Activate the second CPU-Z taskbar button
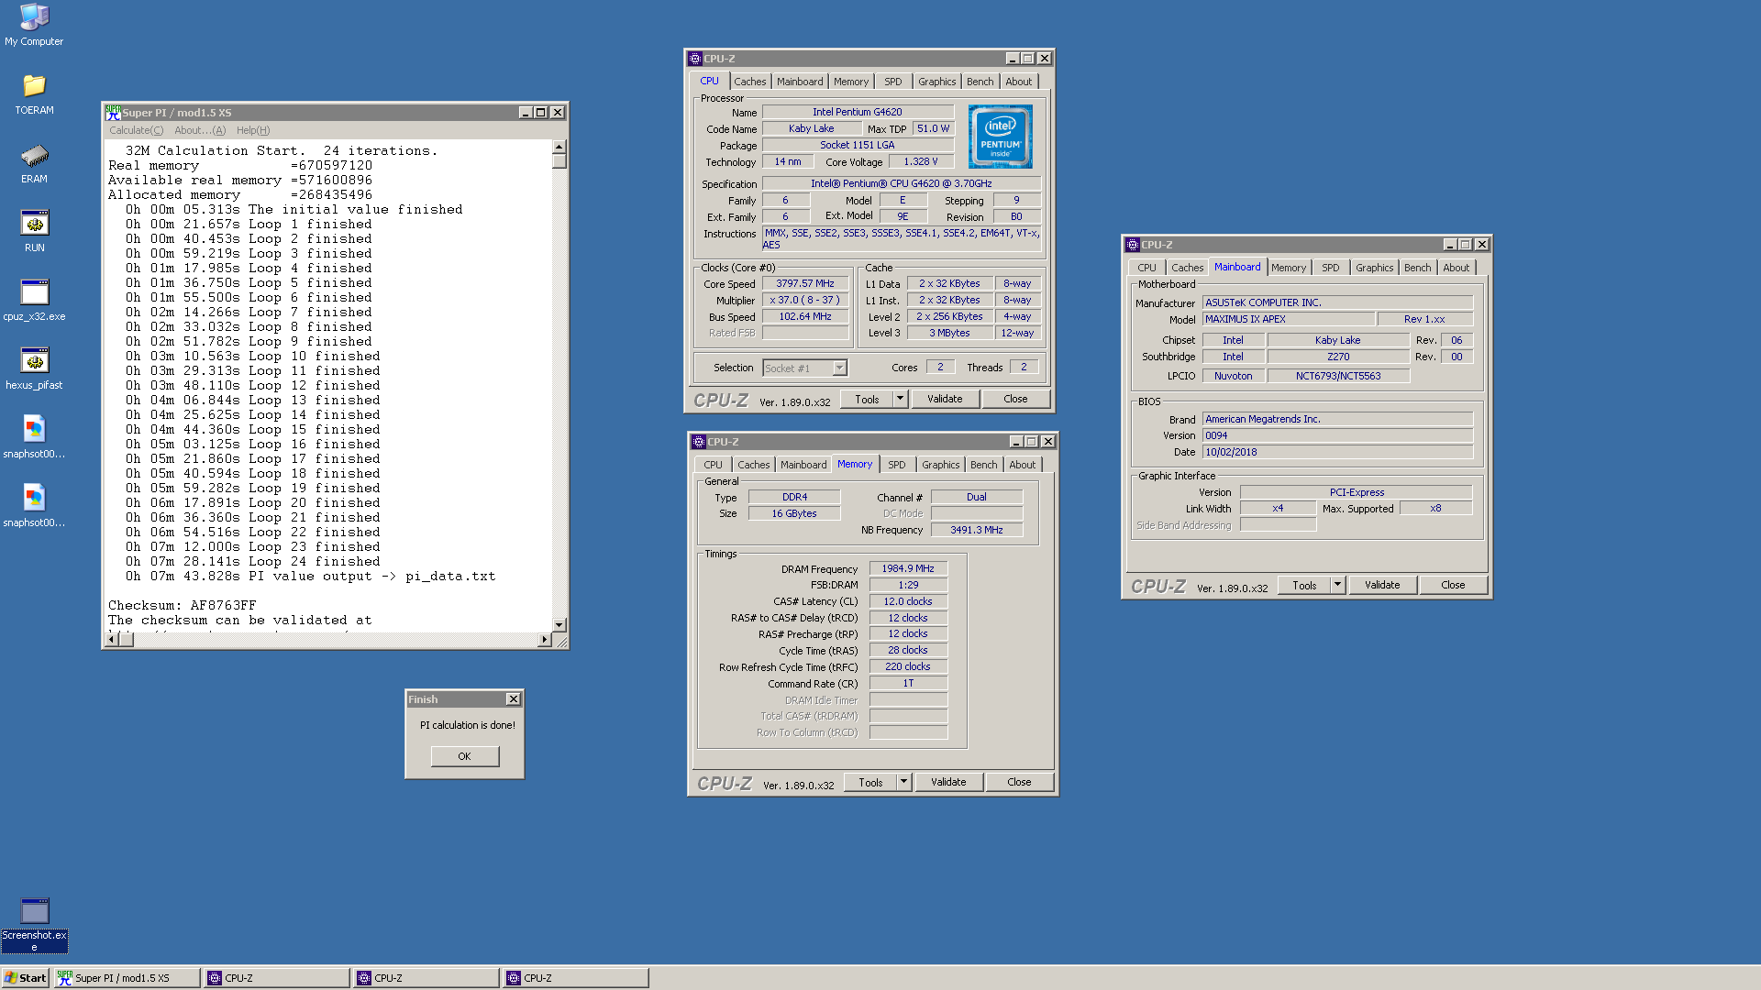This screenshot has width=1761, height=990. coord(426,978)
